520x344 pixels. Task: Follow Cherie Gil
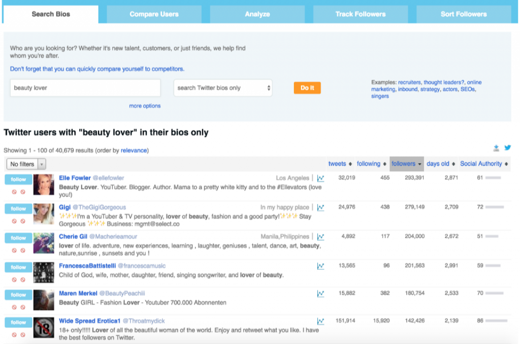(18, 238)
